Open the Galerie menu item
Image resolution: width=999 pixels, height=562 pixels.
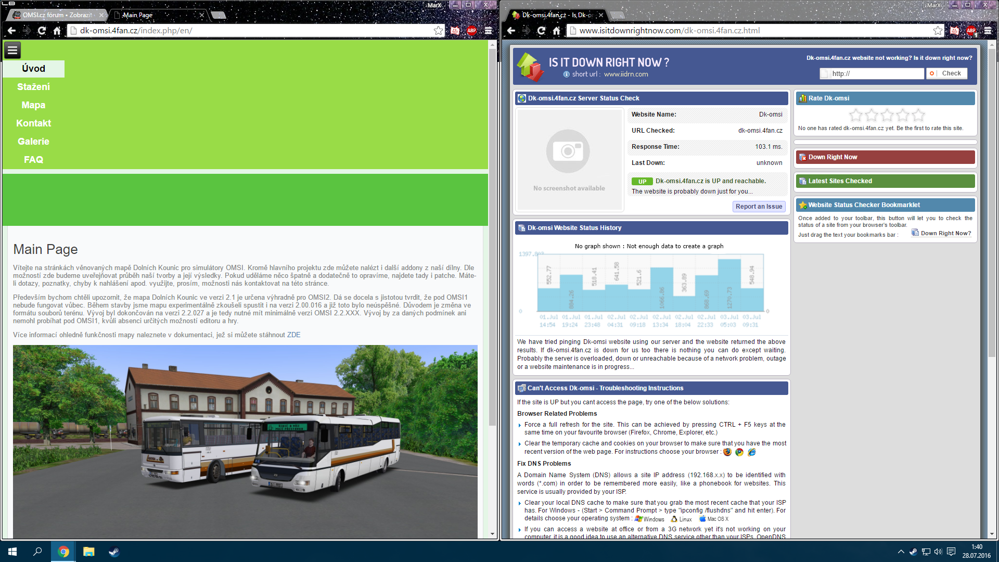[33, 142]
